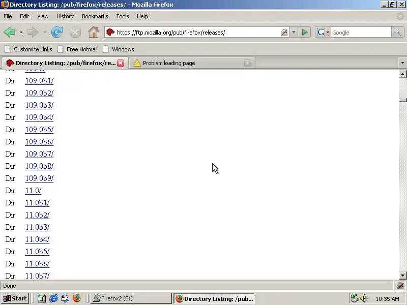
Task: Open the History menu
Action: 65,16
